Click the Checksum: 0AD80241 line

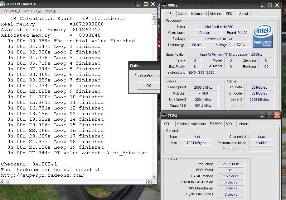(x=29, y=164)
